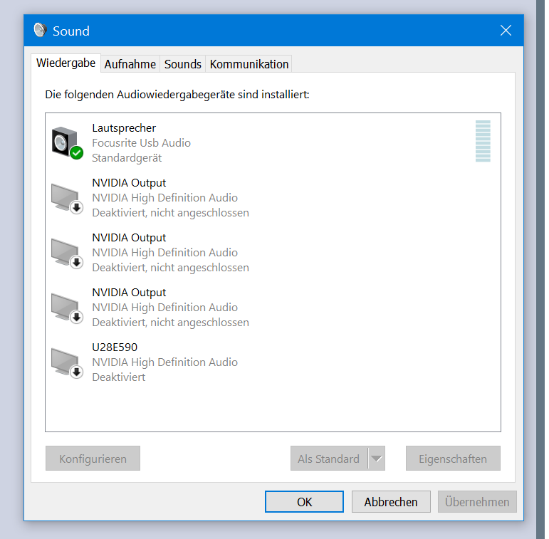Open the Sounds tab
The width and height of the screenshot is (549, 539).
pyautogui.click(x=182, y=64)
